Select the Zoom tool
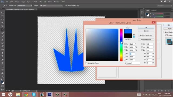The image size is (173, 97). pos(2,77)
